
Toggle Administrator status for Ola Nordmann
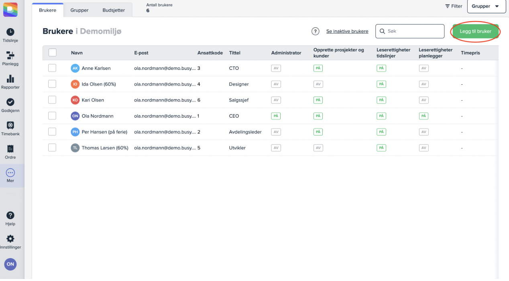(x=276, y=116)
